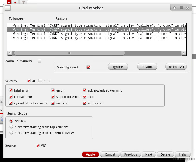This screenshot has height=162, width=196.
Task: Uncheck the fatal error checkbox
Action: pos(11,90)
